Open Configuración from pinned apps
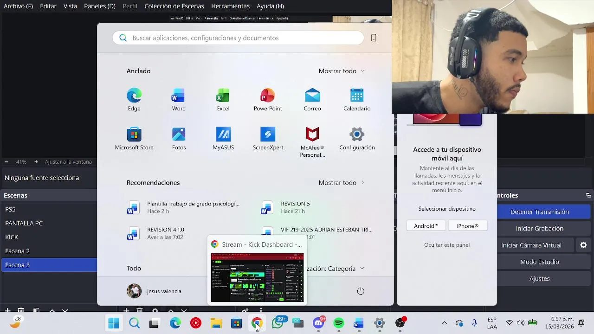 [x=357, y=139]
